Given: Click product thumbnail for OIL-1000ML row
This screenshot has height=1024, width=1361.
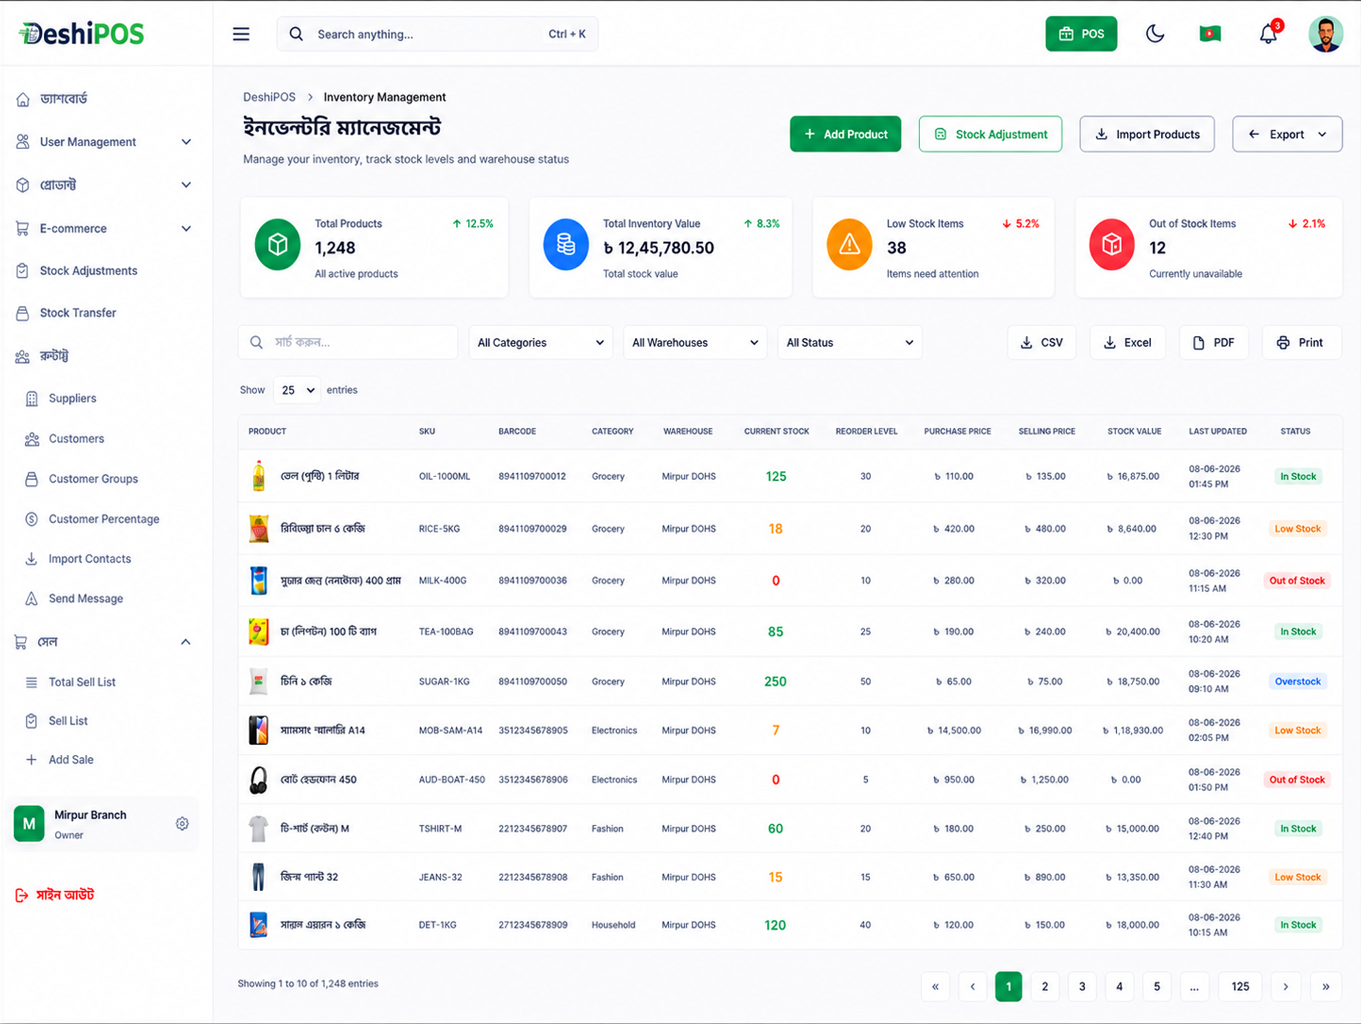Looking at the screenshot, I should click(x=258, y=476).
